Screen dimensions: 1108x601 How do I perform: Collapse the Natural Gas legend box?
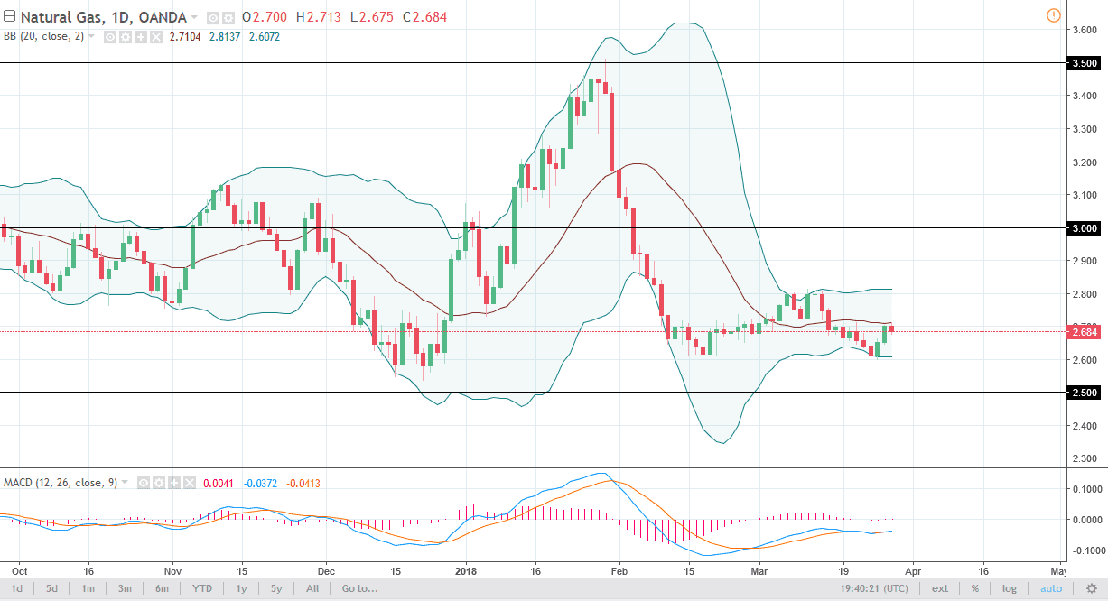point(9,17)
